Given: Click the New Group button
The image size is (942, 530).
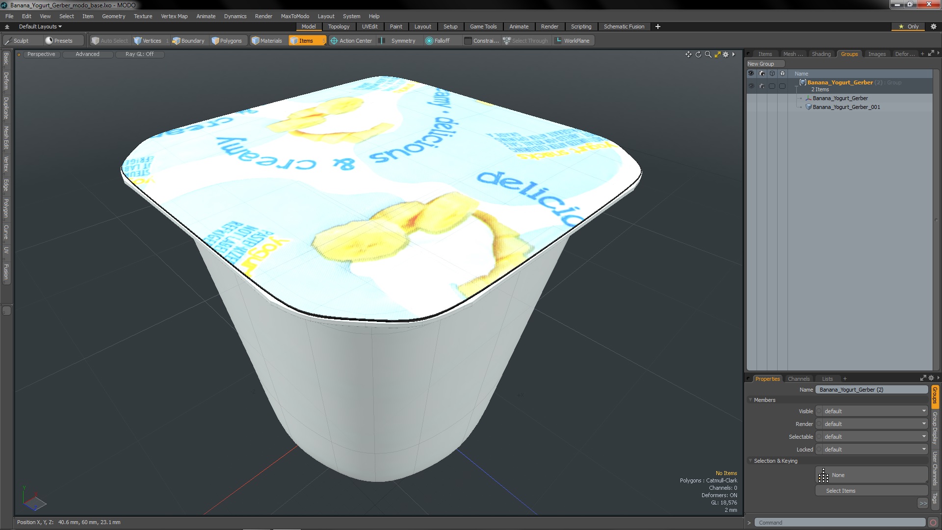Looking at the screenshot, I should [x=765, y=64].
